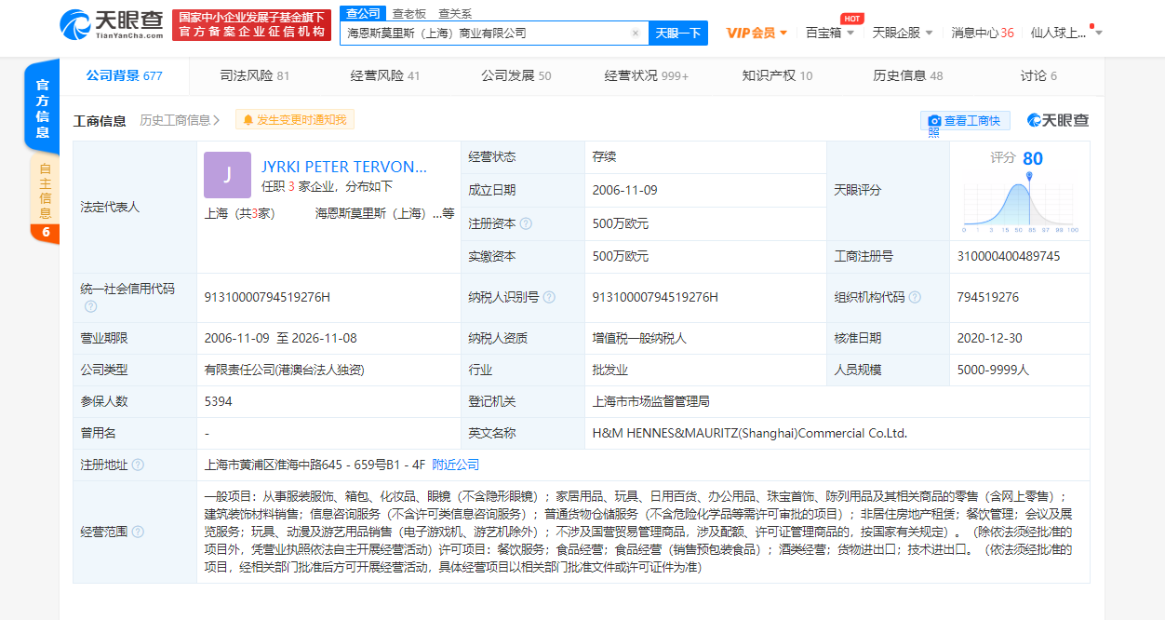Click the 成立日期 value 2006-11-09

pyautogui.click(x=624, y=190)
